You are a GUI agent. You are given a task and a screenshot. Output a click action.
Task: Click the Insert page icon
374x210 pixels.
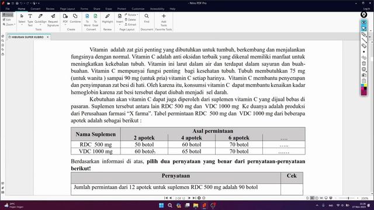click(x=119, y=16)
